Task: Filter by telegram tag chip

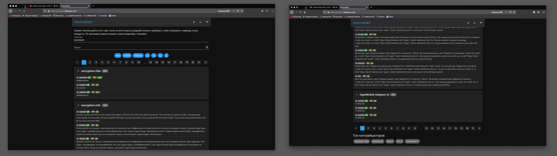Action: [x=138, y=55]
